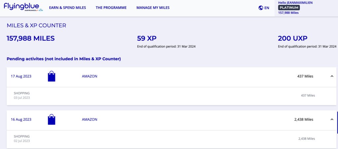The width and height of the screenshot is (338, 149).
Task: Click shopping bag icon for 16 Aug entry
Action: (51, 119)
